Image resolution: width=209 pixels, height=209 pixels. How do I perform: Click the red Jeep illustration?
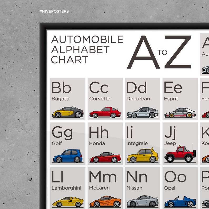point(180,154)
